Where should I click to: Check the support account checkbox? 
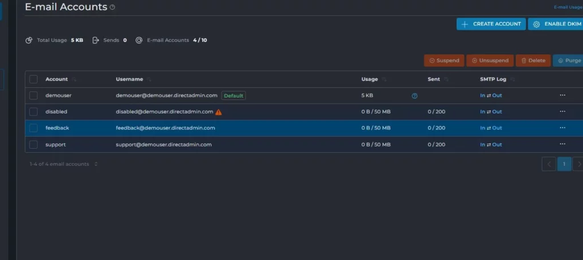tap(34, 144)
